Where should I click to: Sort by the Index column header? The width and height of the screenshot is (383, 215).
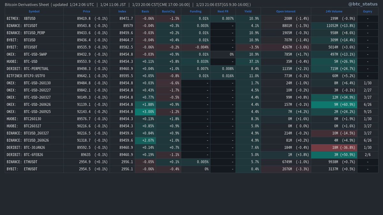pyautogui.click(x=122, y=11)
